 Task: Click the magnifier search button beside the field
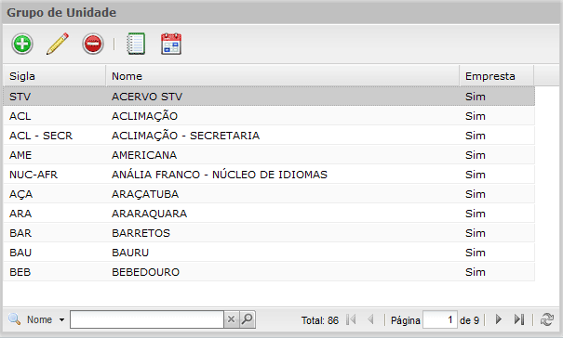pos(247,319)
